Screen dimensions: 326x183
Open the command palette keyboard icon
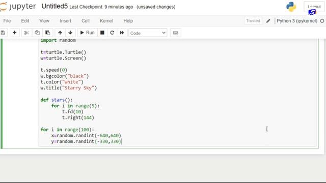175,33
